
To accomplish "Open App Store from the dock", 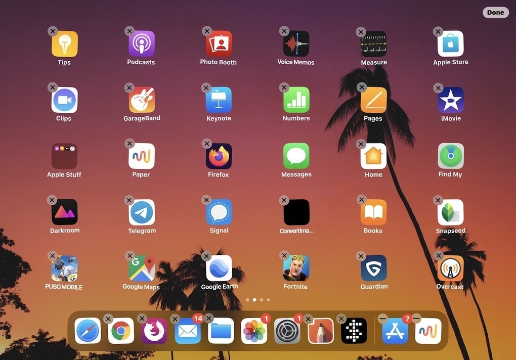I will [395, 331].
